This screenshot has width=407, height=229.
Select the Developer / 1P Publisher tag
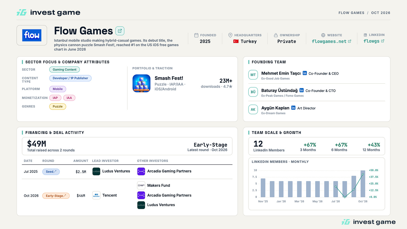[70, 78]
